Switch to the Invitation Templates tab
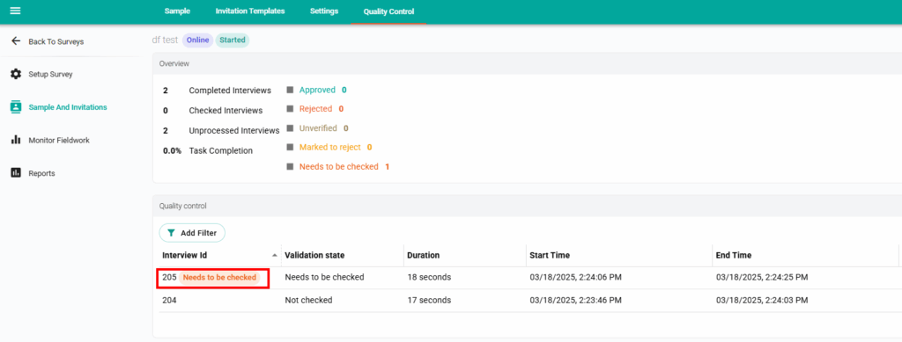902x342 pixels. coord(249,11)
